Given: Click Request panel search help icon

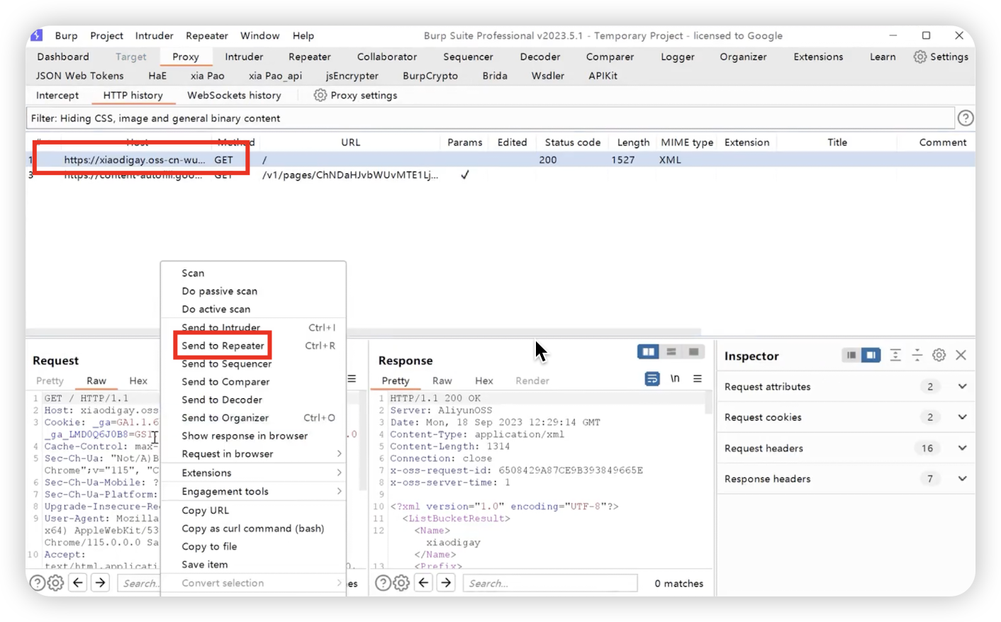Looking at the screenshot, I should pyautogui.click(x=37, y=583).
